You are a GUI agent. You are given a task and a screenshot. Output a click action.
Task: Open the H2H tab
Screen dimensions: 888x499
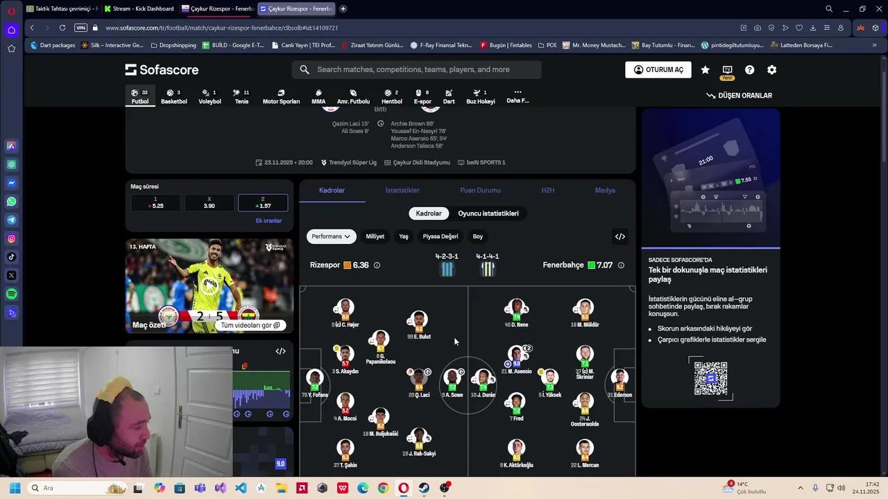(548, 190)
